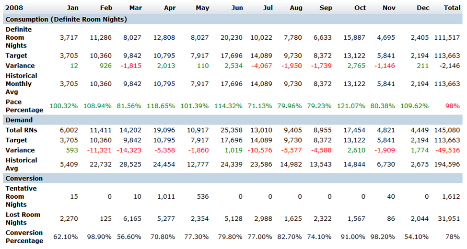
Task: Click the green 2,013 variance value
Action: 166,66
